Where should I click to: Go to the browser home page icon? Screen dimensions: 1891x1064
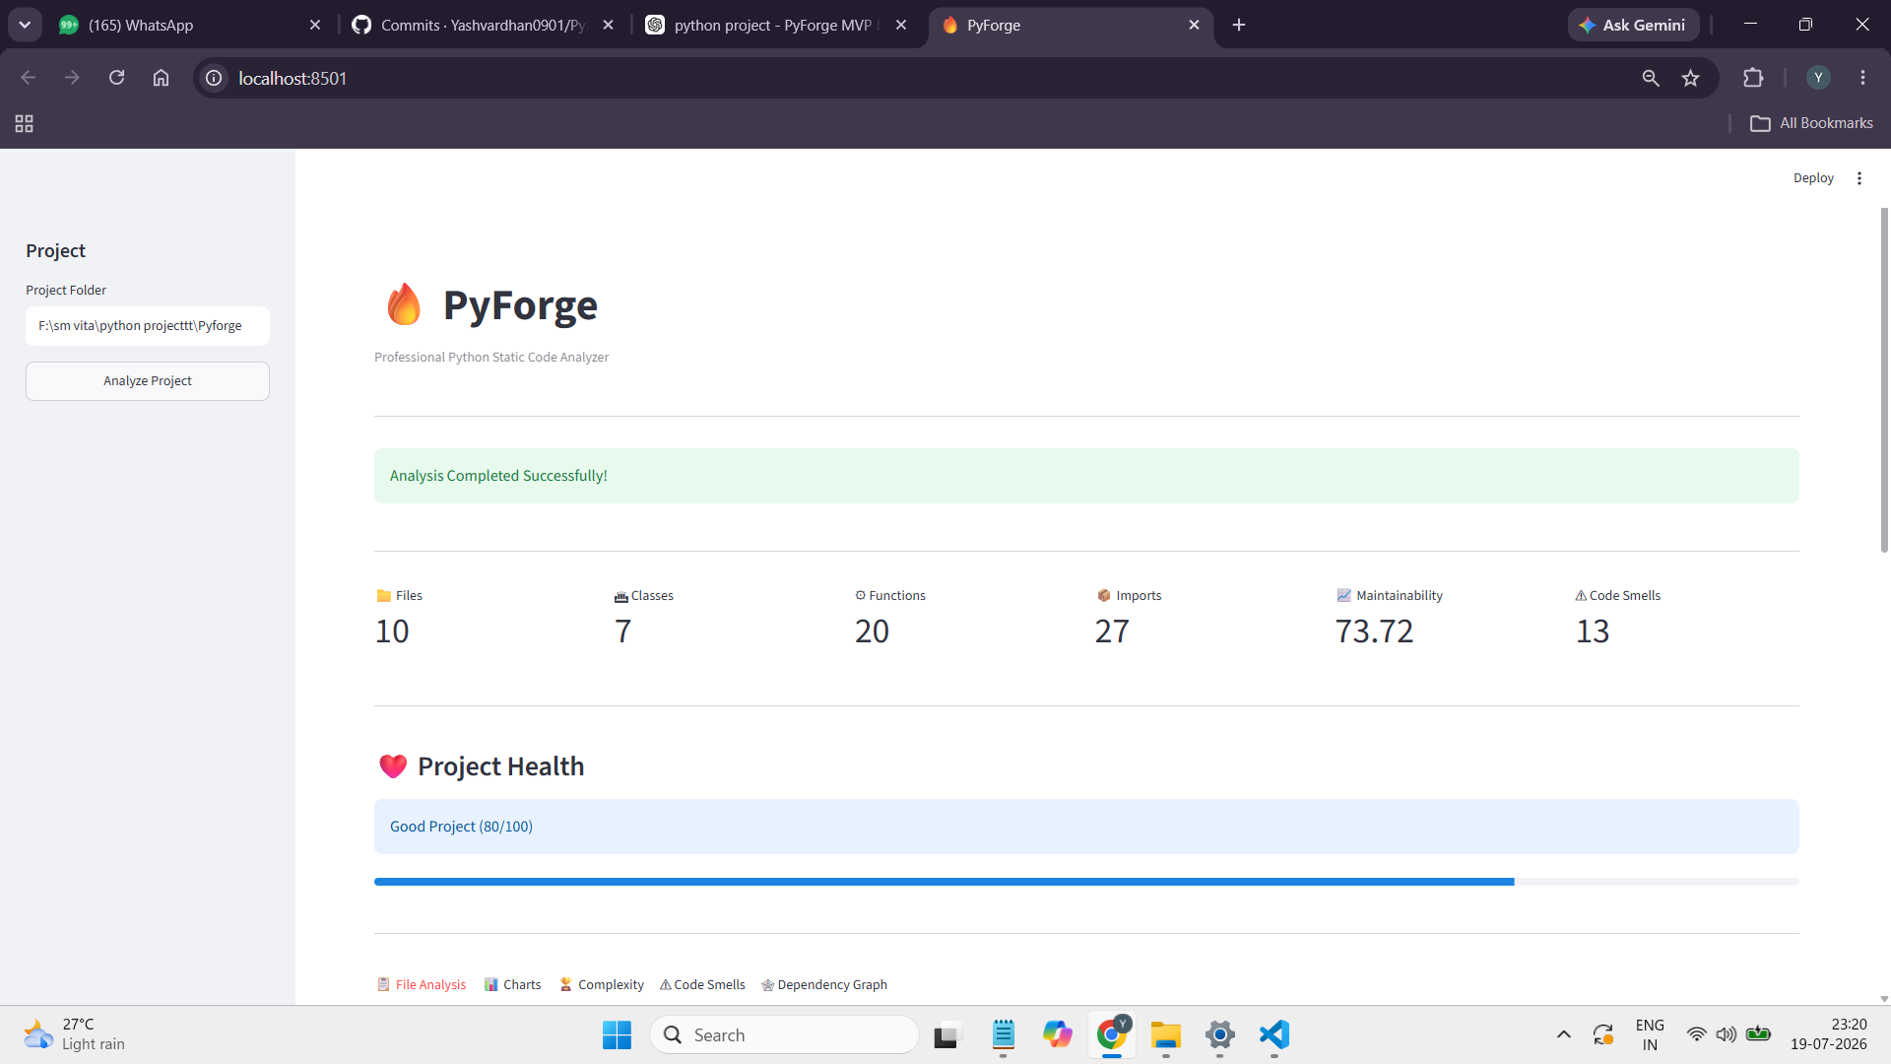[161, 78]
